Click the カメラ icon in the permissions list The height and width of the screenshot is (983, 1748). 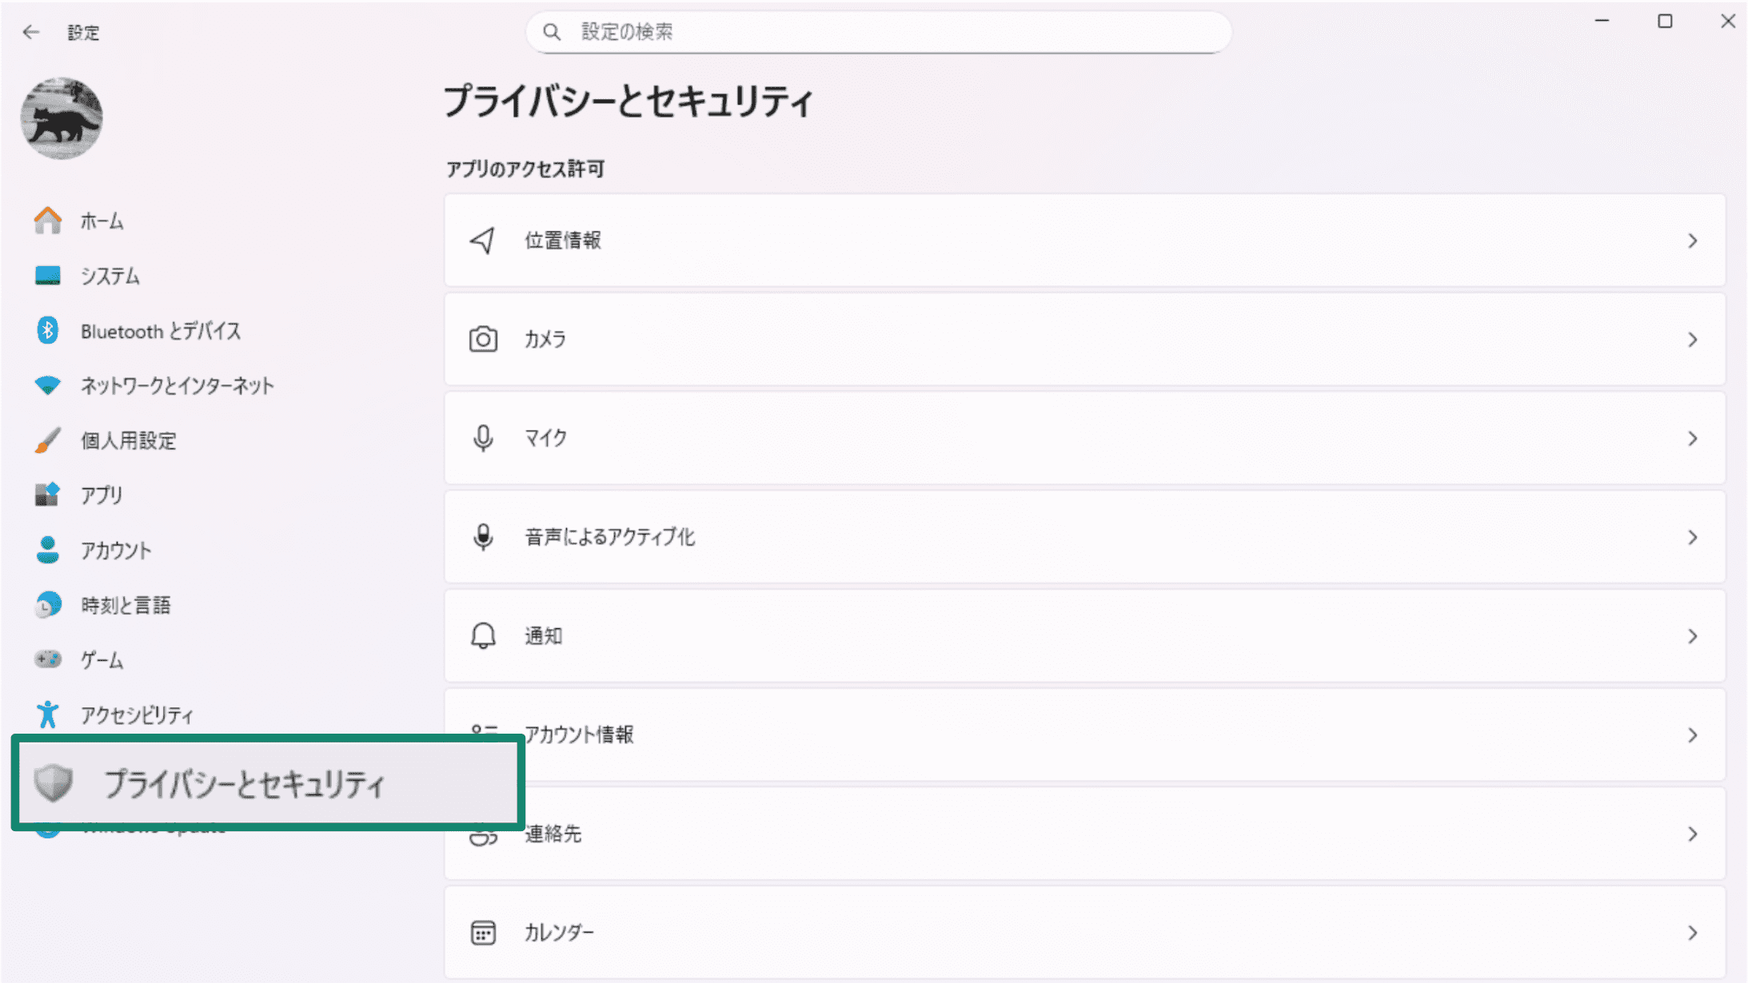coord(482,339)
